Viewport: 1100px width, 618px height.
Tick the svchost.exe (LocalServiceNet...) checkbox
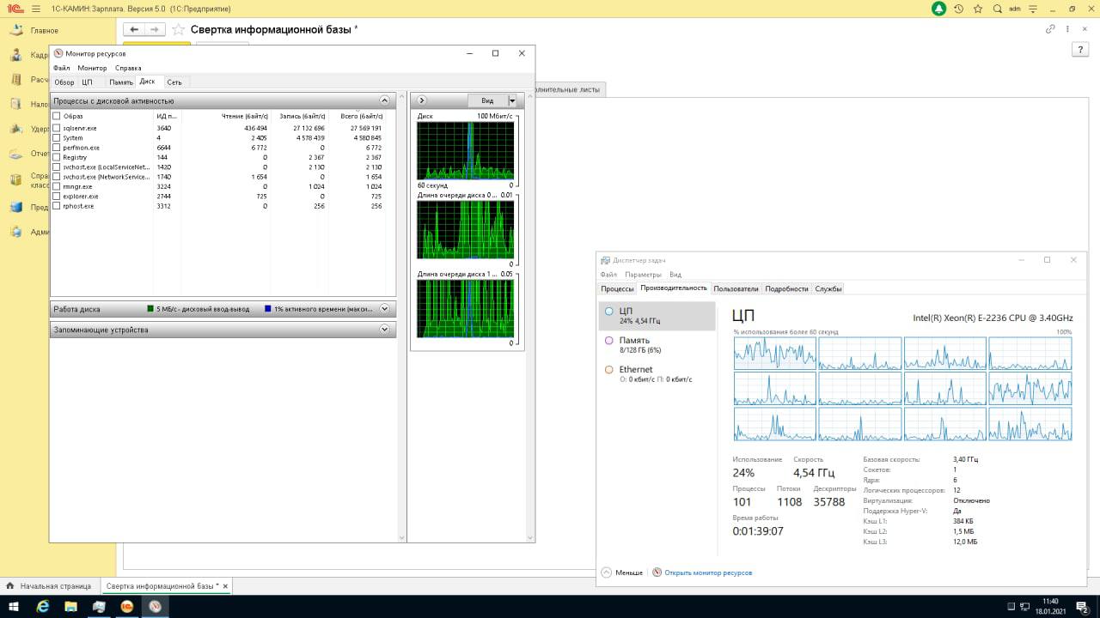click(57, 167)
